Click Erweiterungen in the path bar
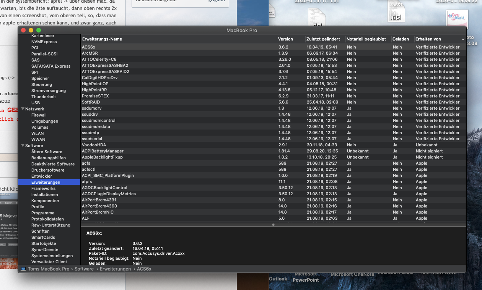 115,269
